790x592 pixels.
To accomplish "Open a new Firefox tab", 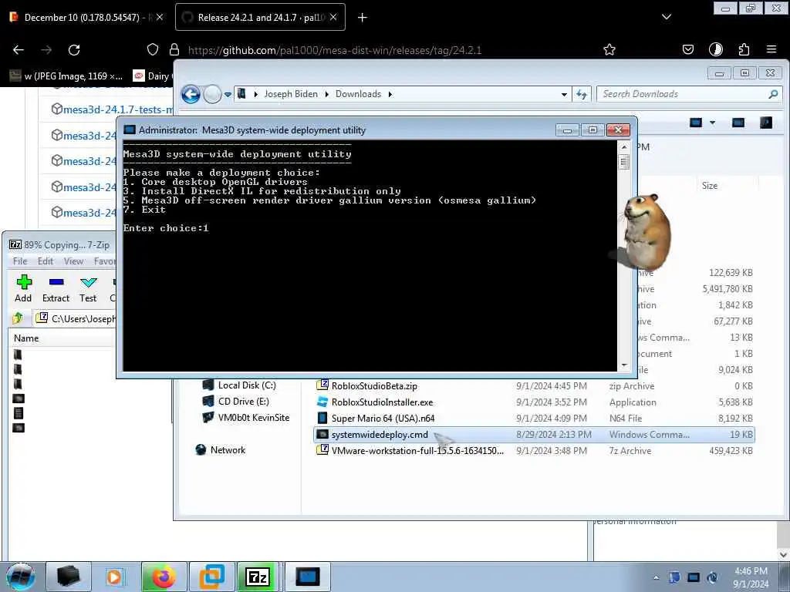I will (363, 18).
